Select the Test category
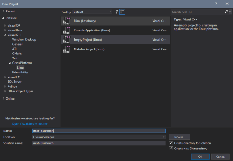233x161 pixels. [15, 58]
